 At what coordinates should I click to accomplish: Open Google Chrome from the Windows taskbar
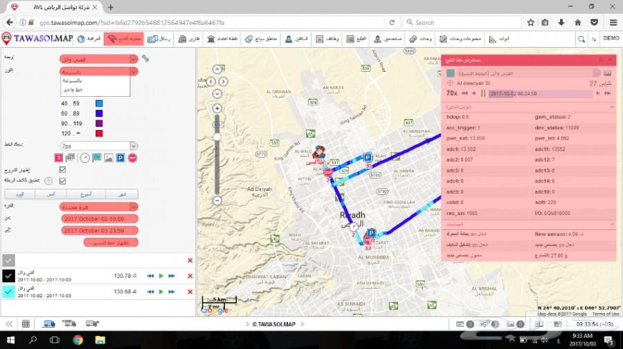[x=78, y=340]
